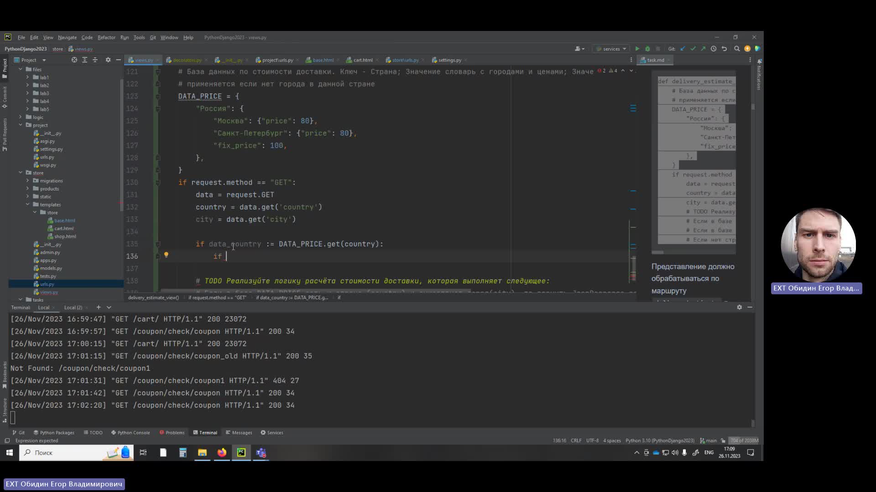Screen dimensions: 876x492
Task: Open Bookmarks tool window
Action: point(5,375)
